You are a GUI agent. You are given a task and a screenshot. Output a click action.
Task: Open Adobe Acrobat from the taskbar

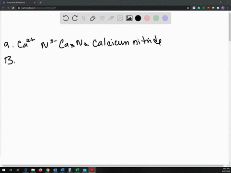click(92, 170)
